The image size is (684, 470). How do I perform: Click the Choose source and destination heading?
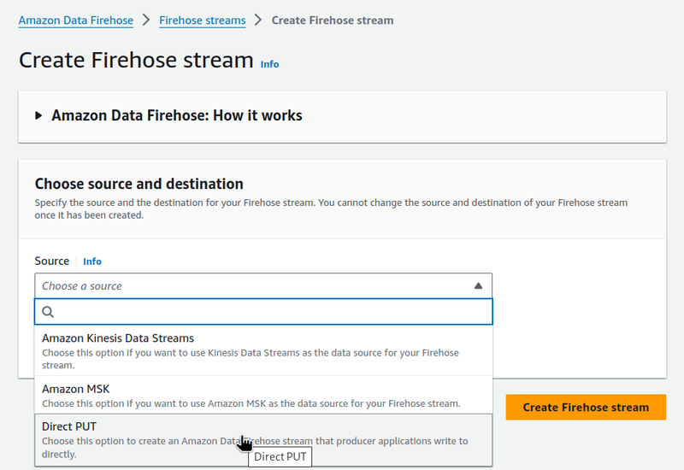[x=139, y=184]
